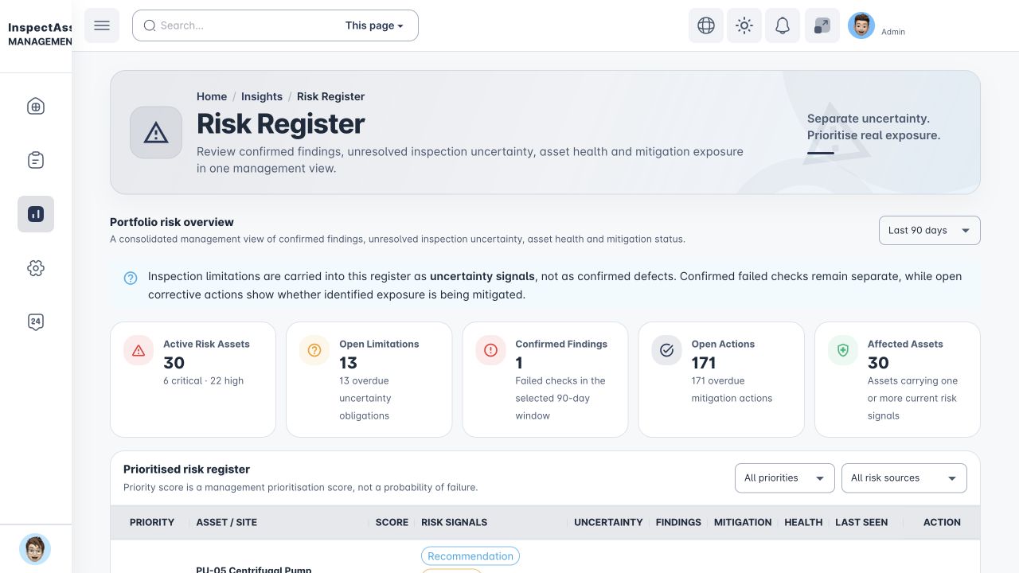Open the 'Last 90 days' period dropdown
The height and width of the screenshot is (573, 1019).
click(930, 231)
